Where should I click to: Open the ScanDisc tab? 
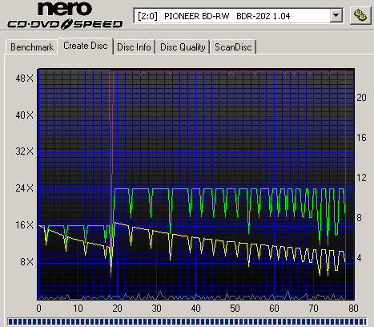pyautogui.click(x=233, y=47)
